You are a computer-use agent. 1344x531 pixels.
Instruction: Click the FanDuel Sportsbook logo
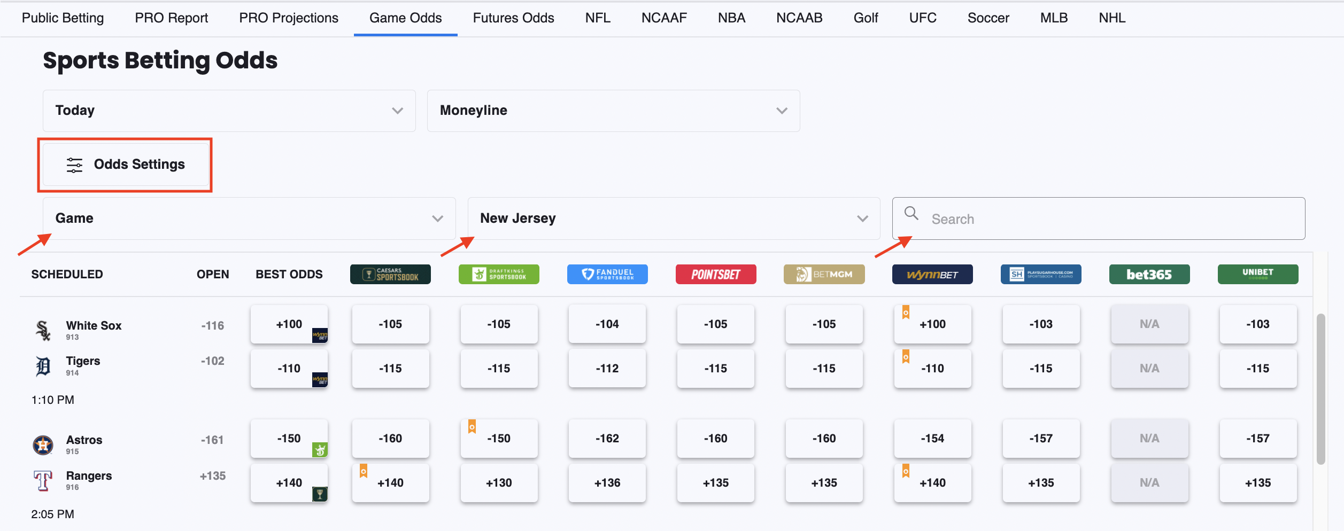click(x=607, y=274)
